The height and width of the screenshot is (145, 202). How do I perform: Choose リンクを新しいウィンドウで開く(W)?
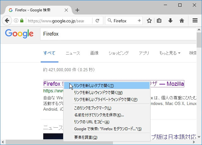pyautogui.click(x=107, y=92)
